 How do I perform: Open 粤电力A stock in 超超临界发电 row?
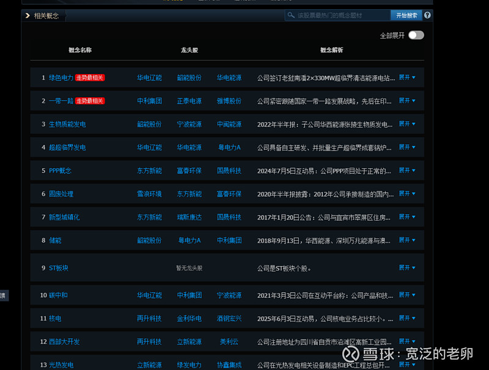pyautogui.click(x=229, y=147)
